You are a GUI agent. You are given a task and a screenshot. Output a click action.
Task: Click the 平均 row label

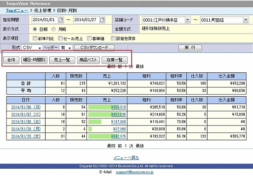[x=26, y=91]
